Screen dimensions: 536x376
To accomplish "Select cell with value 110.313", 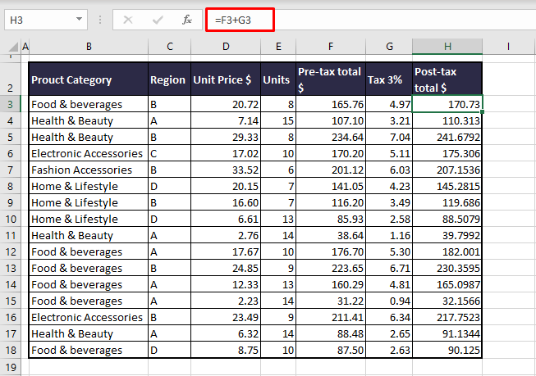I will (x=447, y=120).
